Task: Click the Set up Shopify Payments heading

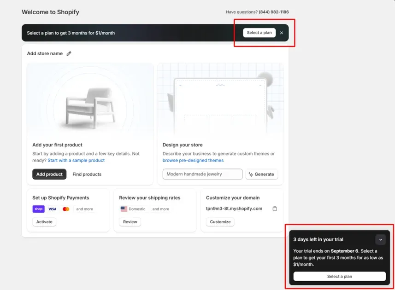Action: tap(61, 197)
